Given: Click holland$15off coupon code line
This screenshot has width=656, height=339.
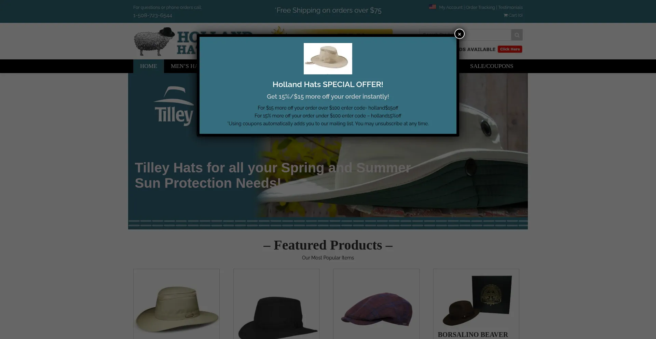Looking at the screenshot, I should [x=328, y=108].
